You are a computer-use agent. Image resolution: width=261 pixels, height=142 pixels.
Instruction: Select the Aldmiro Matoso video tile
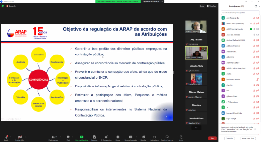pos(196,92)
